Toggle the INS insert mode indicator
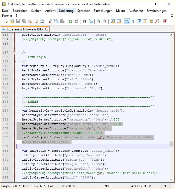The width and height of the screenshot is (175, 189). point(165,186)
